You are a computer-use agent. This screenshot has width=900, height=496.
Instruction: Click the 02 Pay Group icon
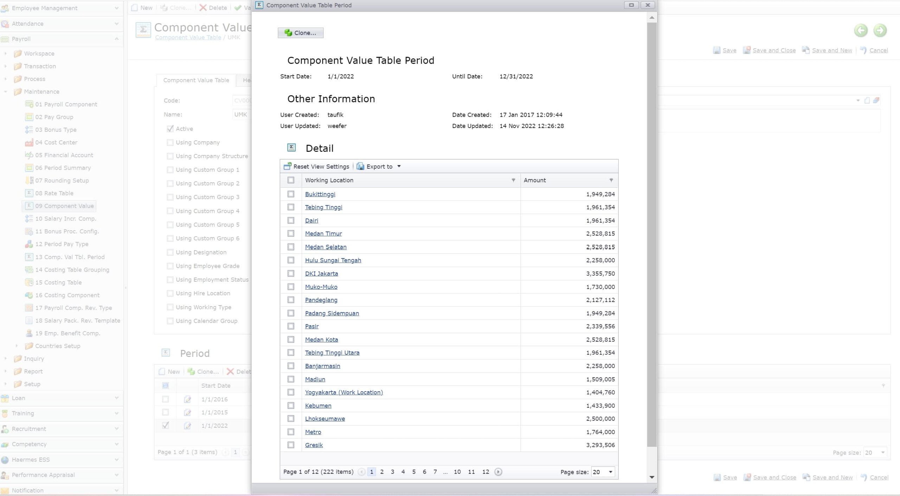click(x=29, y=117)
